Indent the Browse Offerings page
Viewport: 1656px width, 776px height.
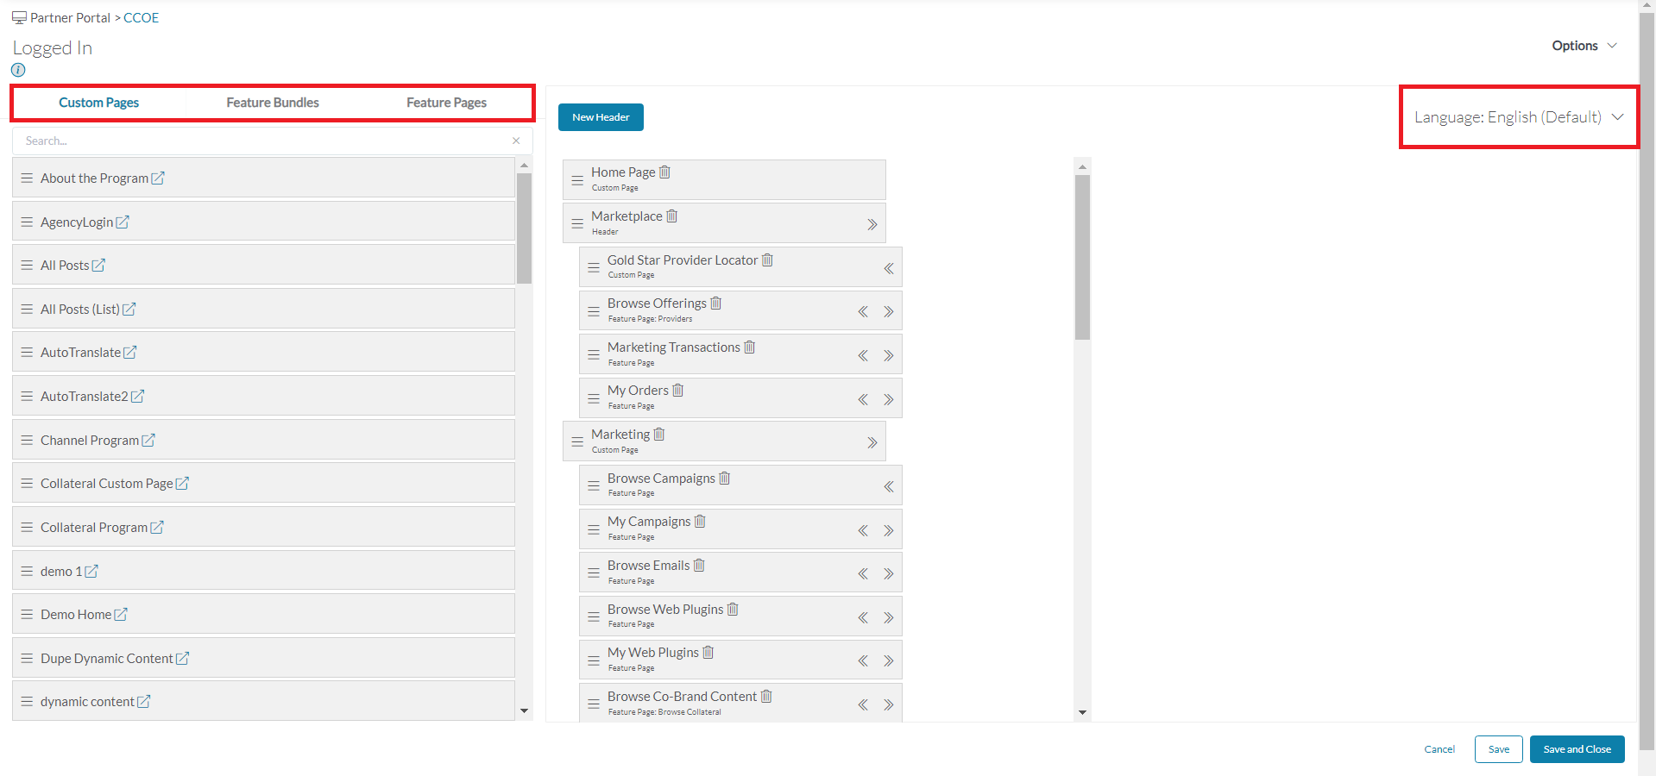tap(889, 311)
